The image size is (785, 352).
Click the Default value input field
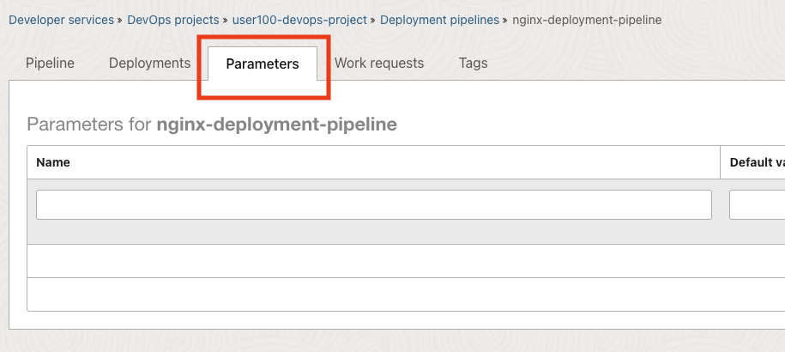click(757, 204)
